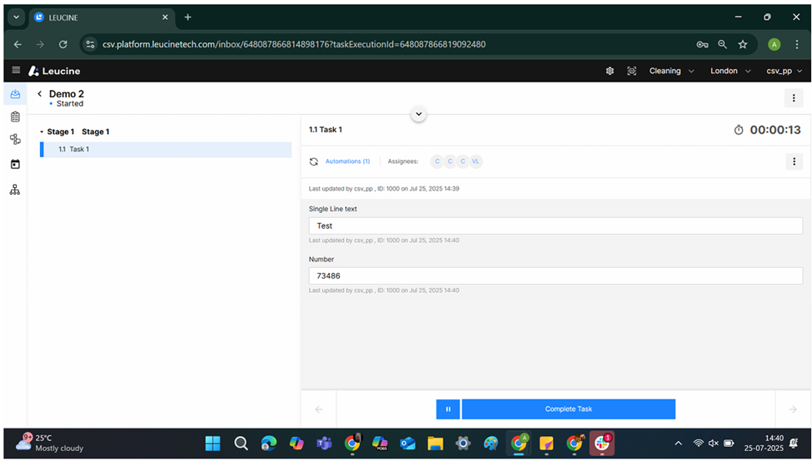
Task: Open the hamburger menu next to Leucine
Action: tap(15, 71)
